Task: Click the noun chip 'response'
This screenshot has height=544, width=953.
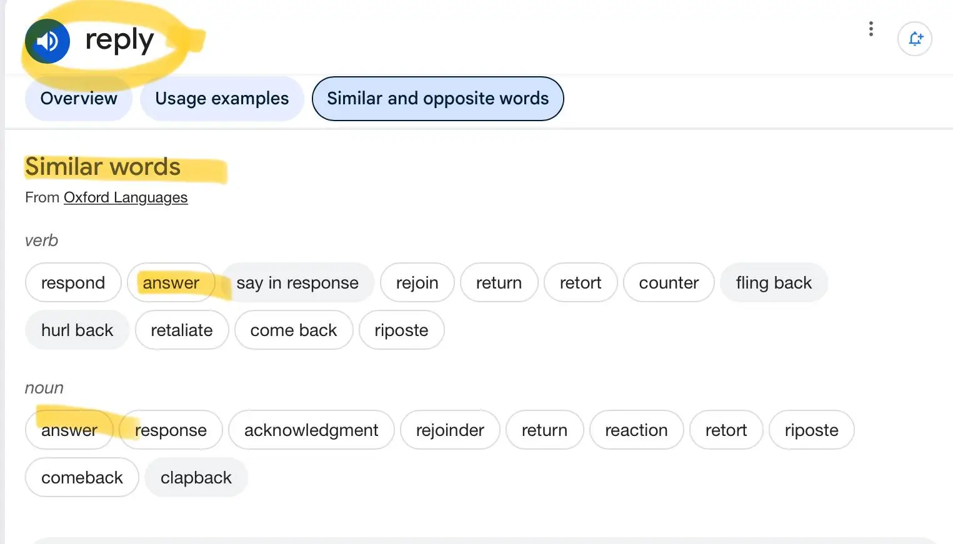Action: (171, 430)
